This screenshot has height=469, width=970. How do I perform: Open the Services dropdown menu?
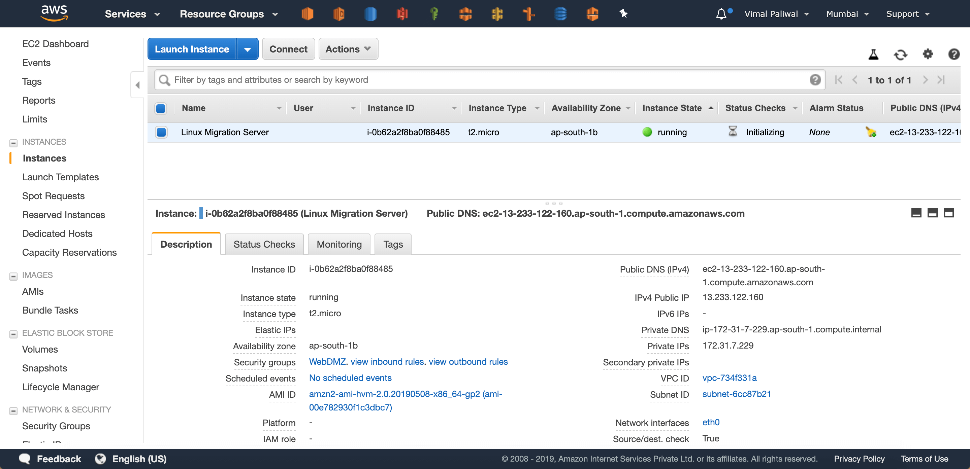tap(133, 14)
